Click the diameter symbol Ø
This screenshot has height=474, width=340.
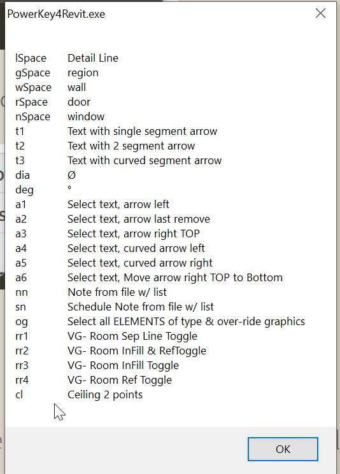coord(71,175)
